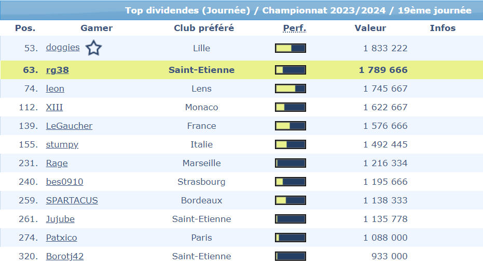Open Jujube's gamer page

point(60,219)
